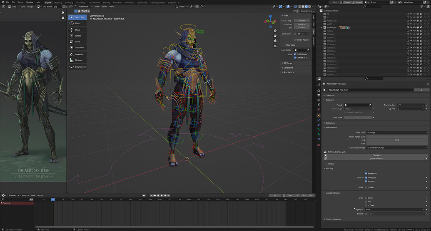The width and height of the screenshot is (431, 231).
Task: Open the Render menu
Action: tap(21, 2)
